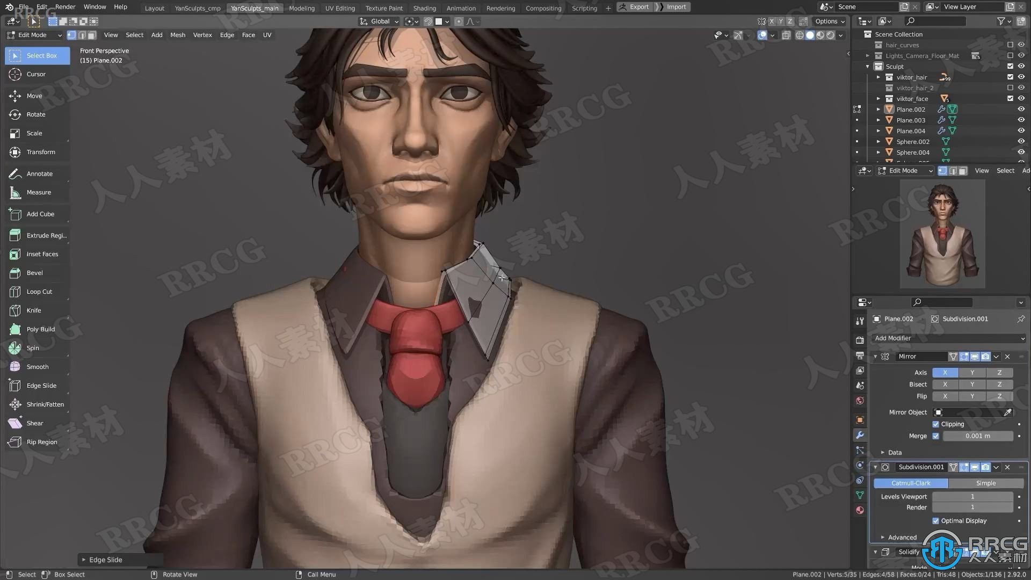Switch to edge select mode icon
The image size is (1031, 580).
[82, 35]
